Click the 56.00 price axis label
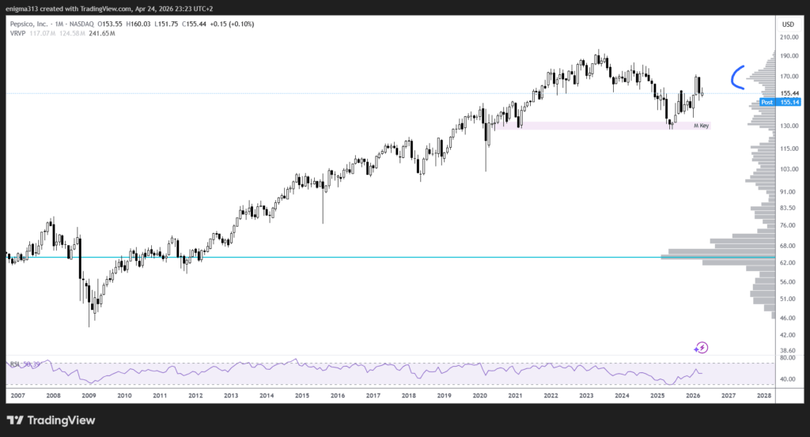Image resolution: width=810 pixels, height=437 pixels. pos(788,282)
